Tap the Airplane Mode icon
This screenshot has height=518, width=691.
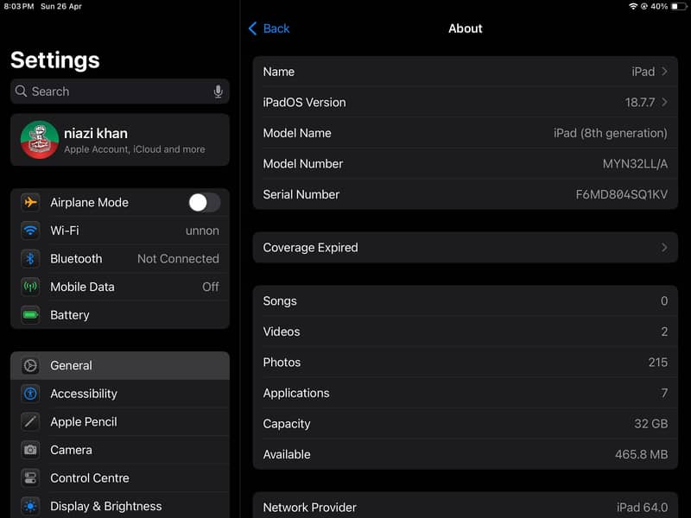click(30, 203)
